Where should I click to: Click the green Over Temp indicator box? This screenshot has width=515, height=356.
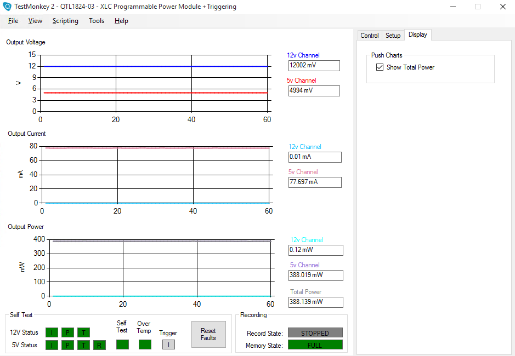145,344
